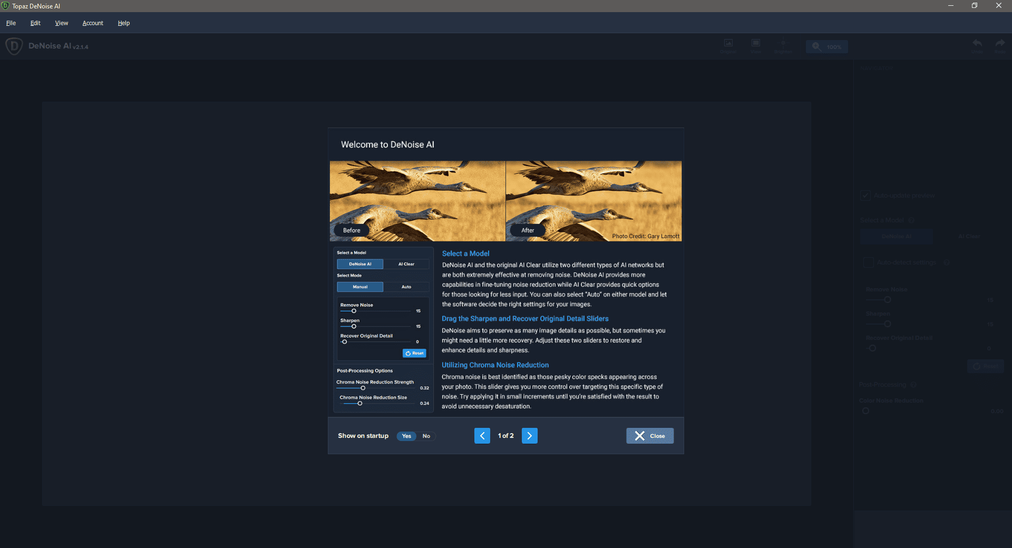Click help icon next to Select a Model
Screen dimensions: 1012x548
point(911,220)
